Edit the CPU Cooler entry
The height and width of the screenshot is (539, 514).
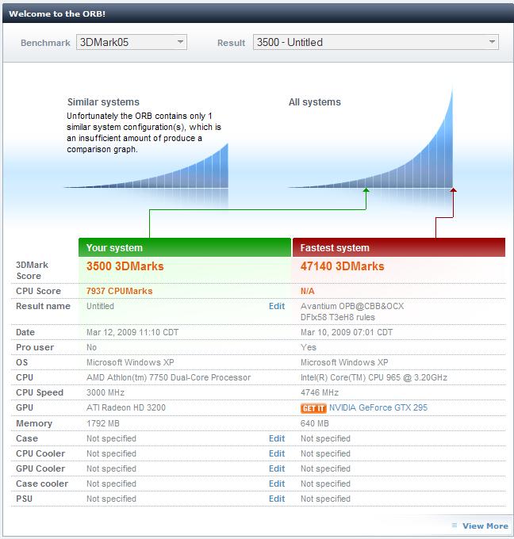pyautogui.click(x=277, y=453)
